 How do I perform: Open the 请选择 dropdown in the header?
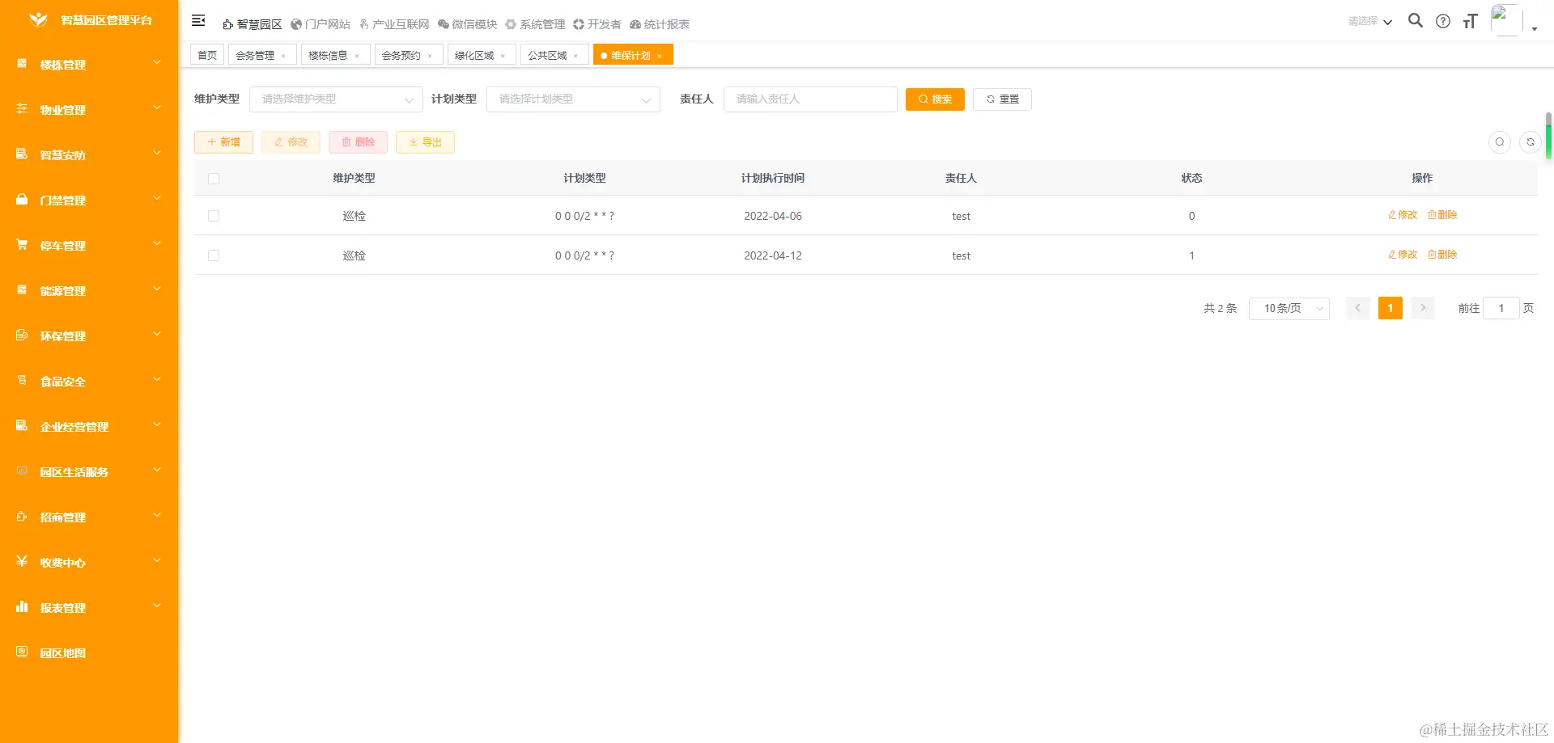[x=1370, y=22]
